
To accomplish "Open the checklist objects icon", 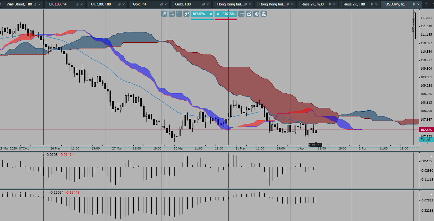I will (242, 14).
